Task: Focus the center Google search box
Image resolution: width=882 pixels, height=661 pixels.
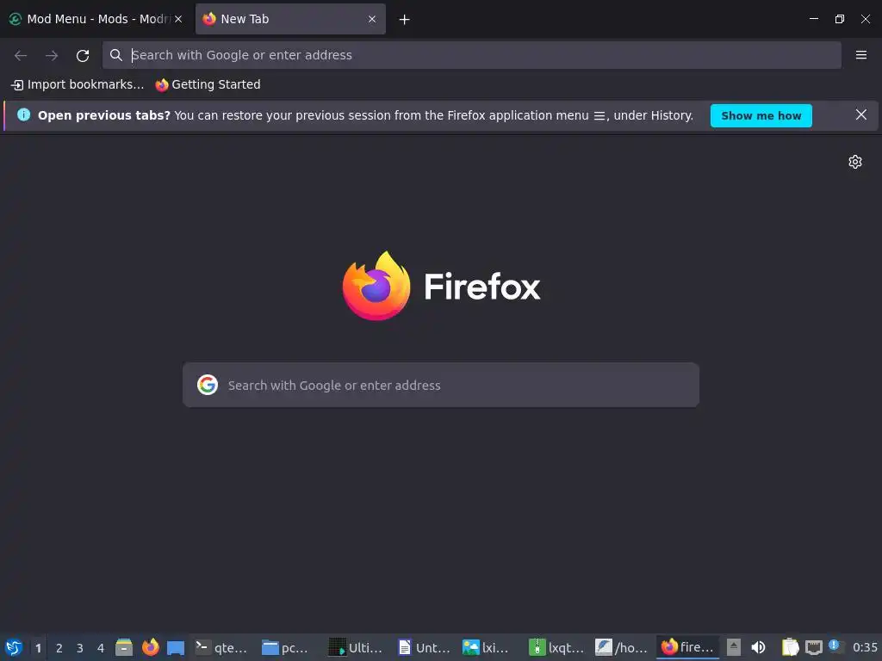Action: point(440,385)
